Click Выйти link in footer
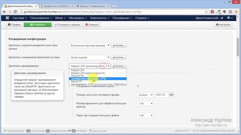 tap(82, 131)
